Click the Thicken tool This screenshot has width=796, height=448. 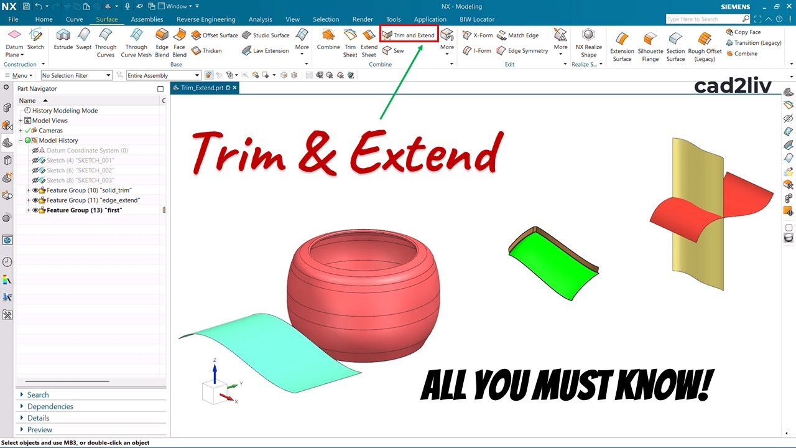207,51
